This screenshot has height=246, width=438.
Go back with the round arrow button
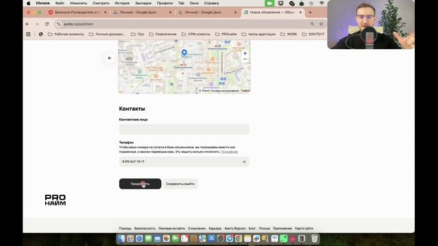[109, 58]
